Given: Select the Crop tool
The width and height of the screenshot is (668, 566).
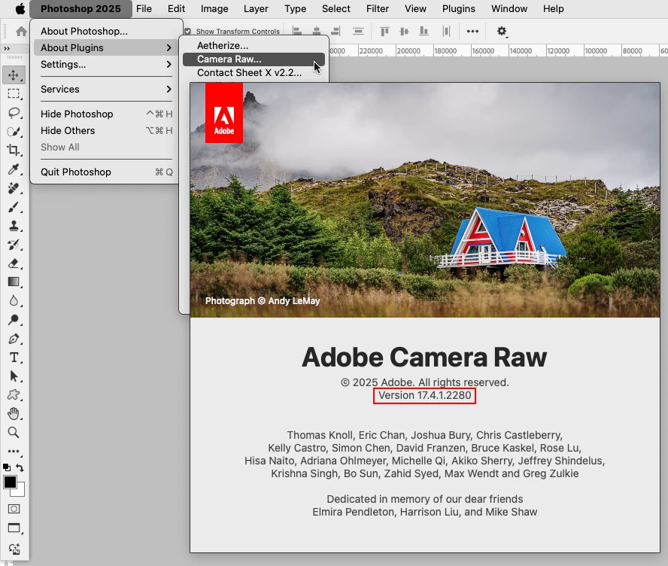Looking at the screenshot, I should (14, 150).
